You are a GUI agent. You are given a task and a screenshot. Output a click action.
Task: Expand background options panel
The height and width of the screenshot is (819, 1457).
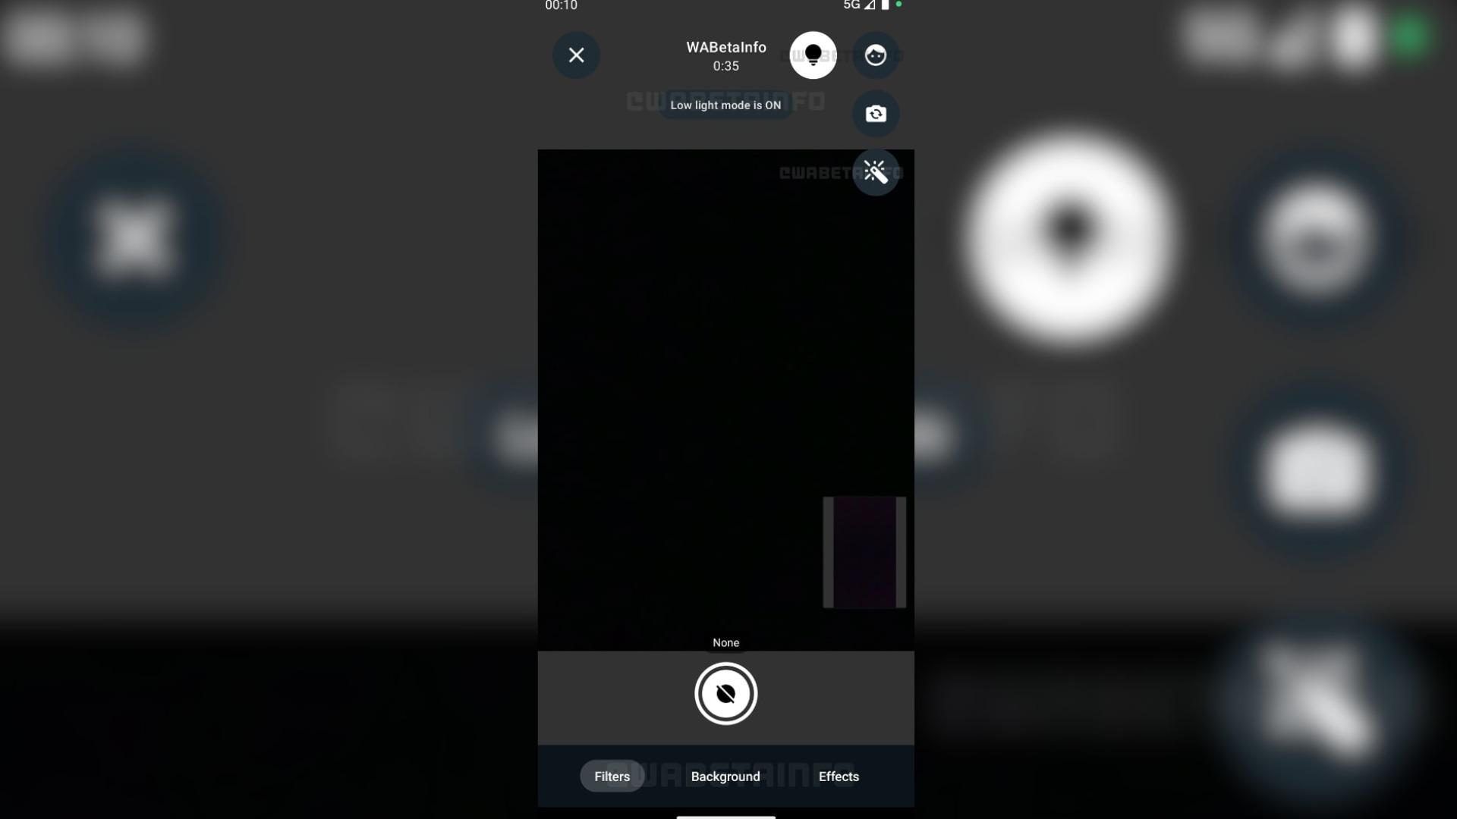point(725,776)
